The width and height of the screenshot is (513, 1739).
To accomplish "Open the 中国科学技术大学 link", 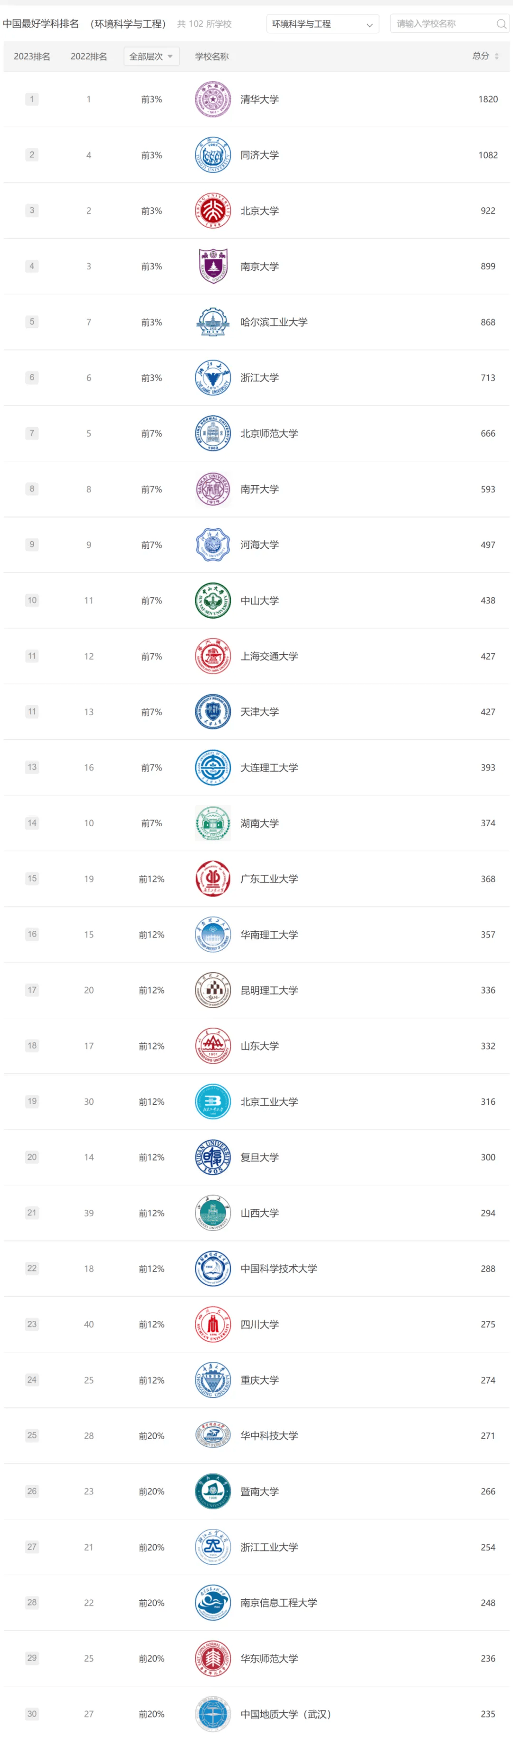I will 279,1269.
